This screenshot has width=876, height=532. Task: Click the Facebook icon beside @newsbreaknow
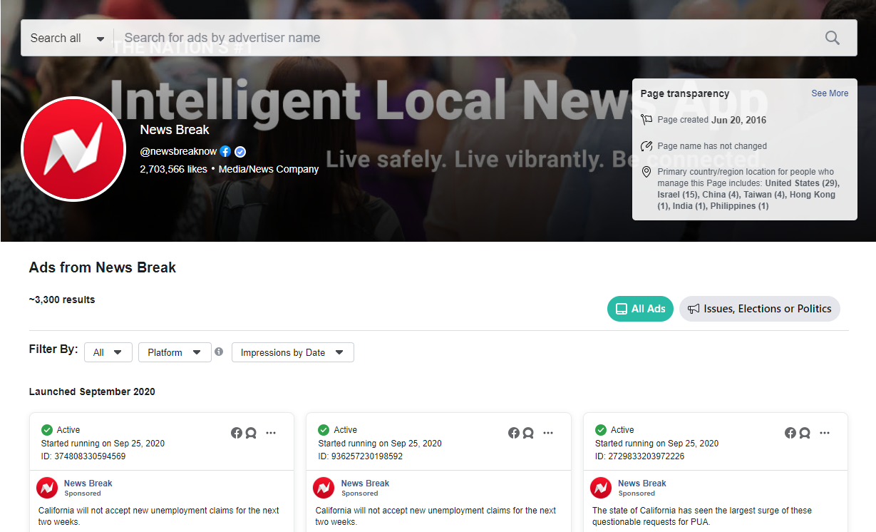[225, 151]
